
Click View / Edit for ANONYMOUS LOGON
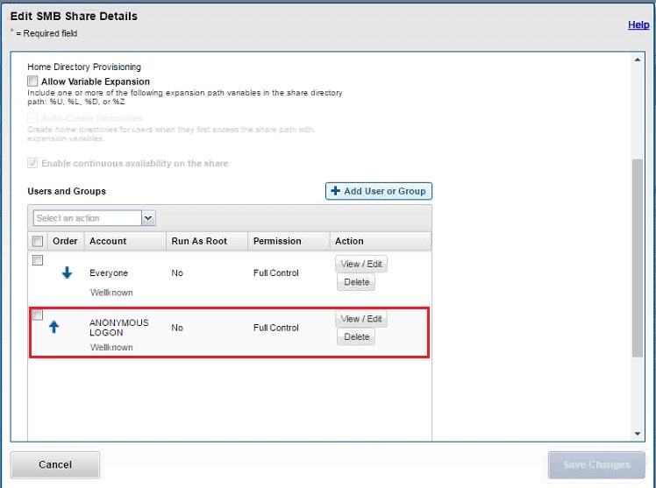coord(361,319)
